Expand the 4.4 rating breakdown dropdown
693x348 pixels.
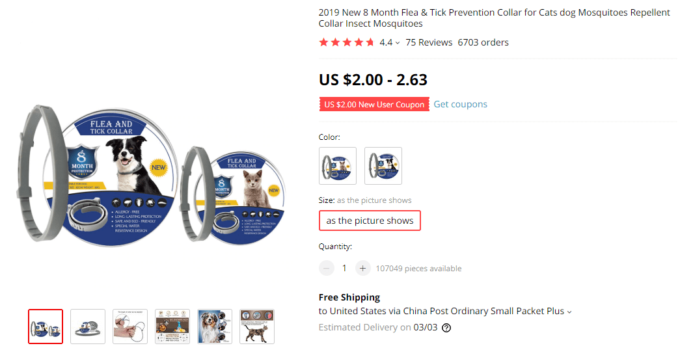pos(398,43)
